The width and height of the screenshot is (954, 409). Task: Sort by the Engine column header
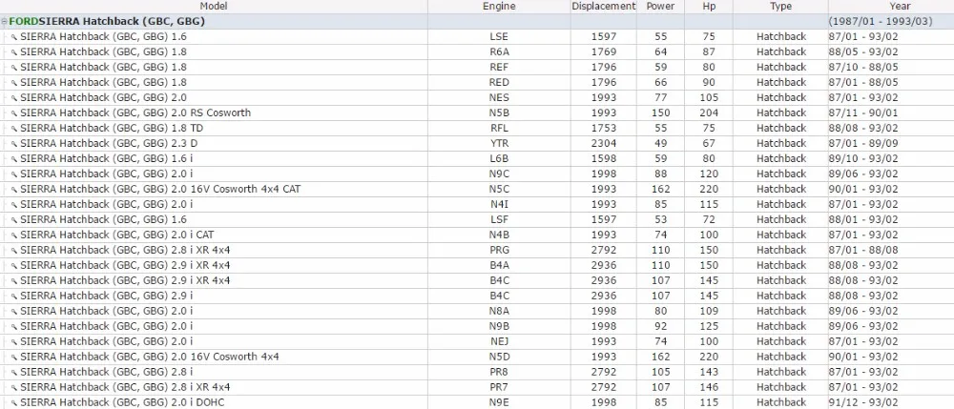tap(499, 6)
